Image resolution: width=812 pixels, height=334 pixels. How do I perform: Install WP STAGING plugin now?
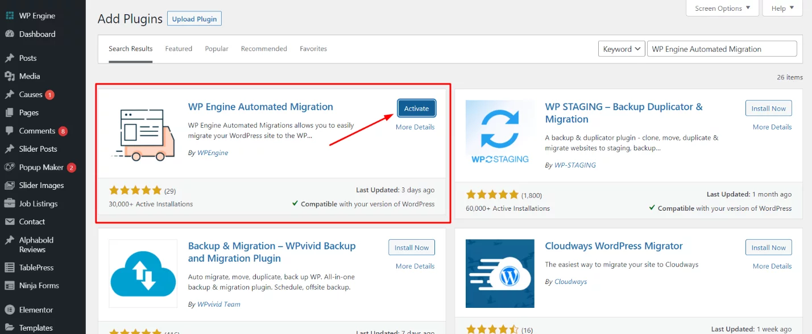769,108
